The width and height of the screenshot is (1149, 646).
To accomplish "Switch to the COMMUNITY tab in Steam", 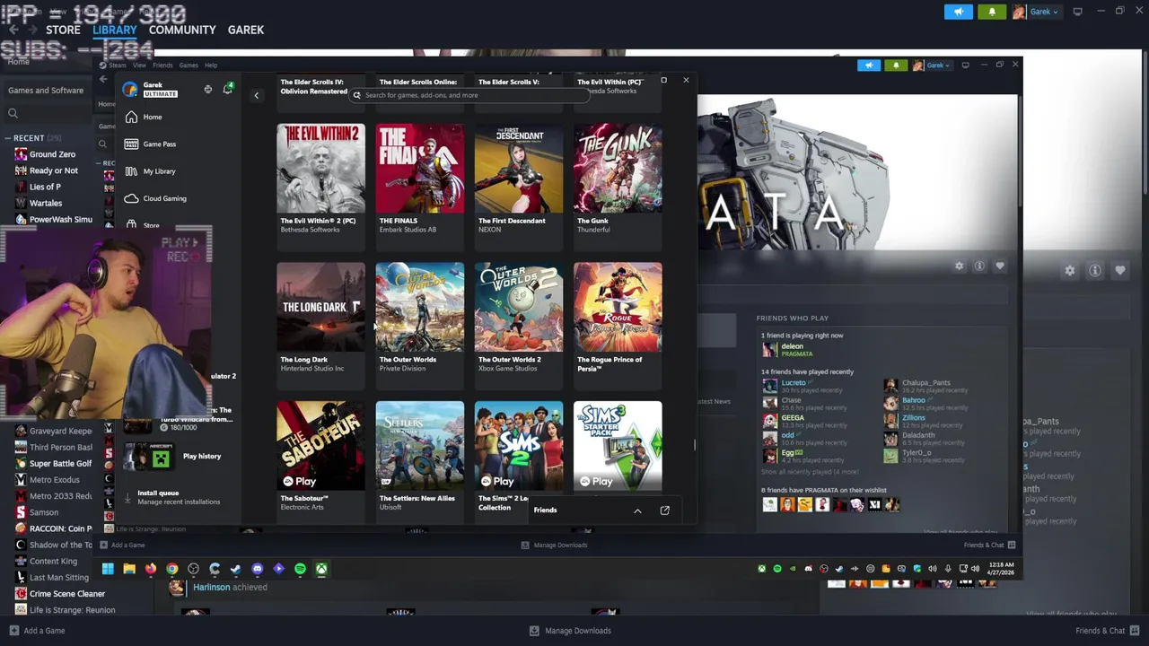I will pyautogui.click(x=182, y=30).
